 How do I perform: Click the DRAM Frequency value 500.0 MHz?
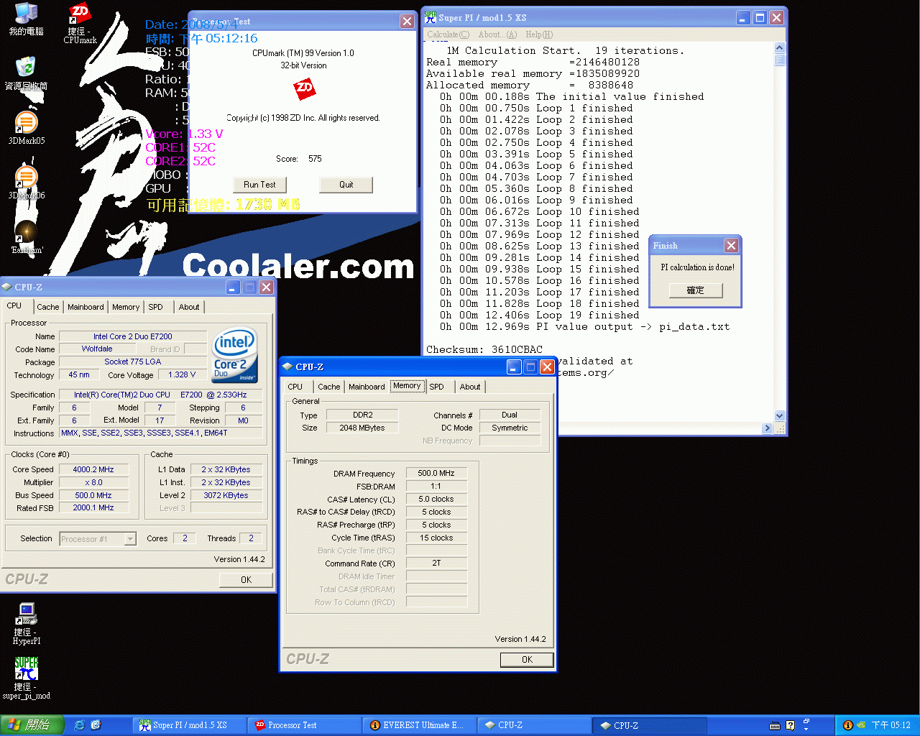436,473
